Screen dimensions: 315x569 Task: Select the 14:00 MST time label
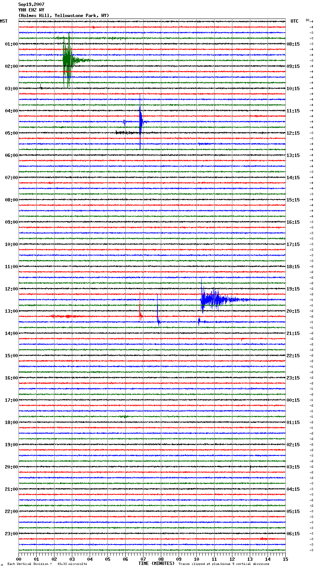point(11,333)
